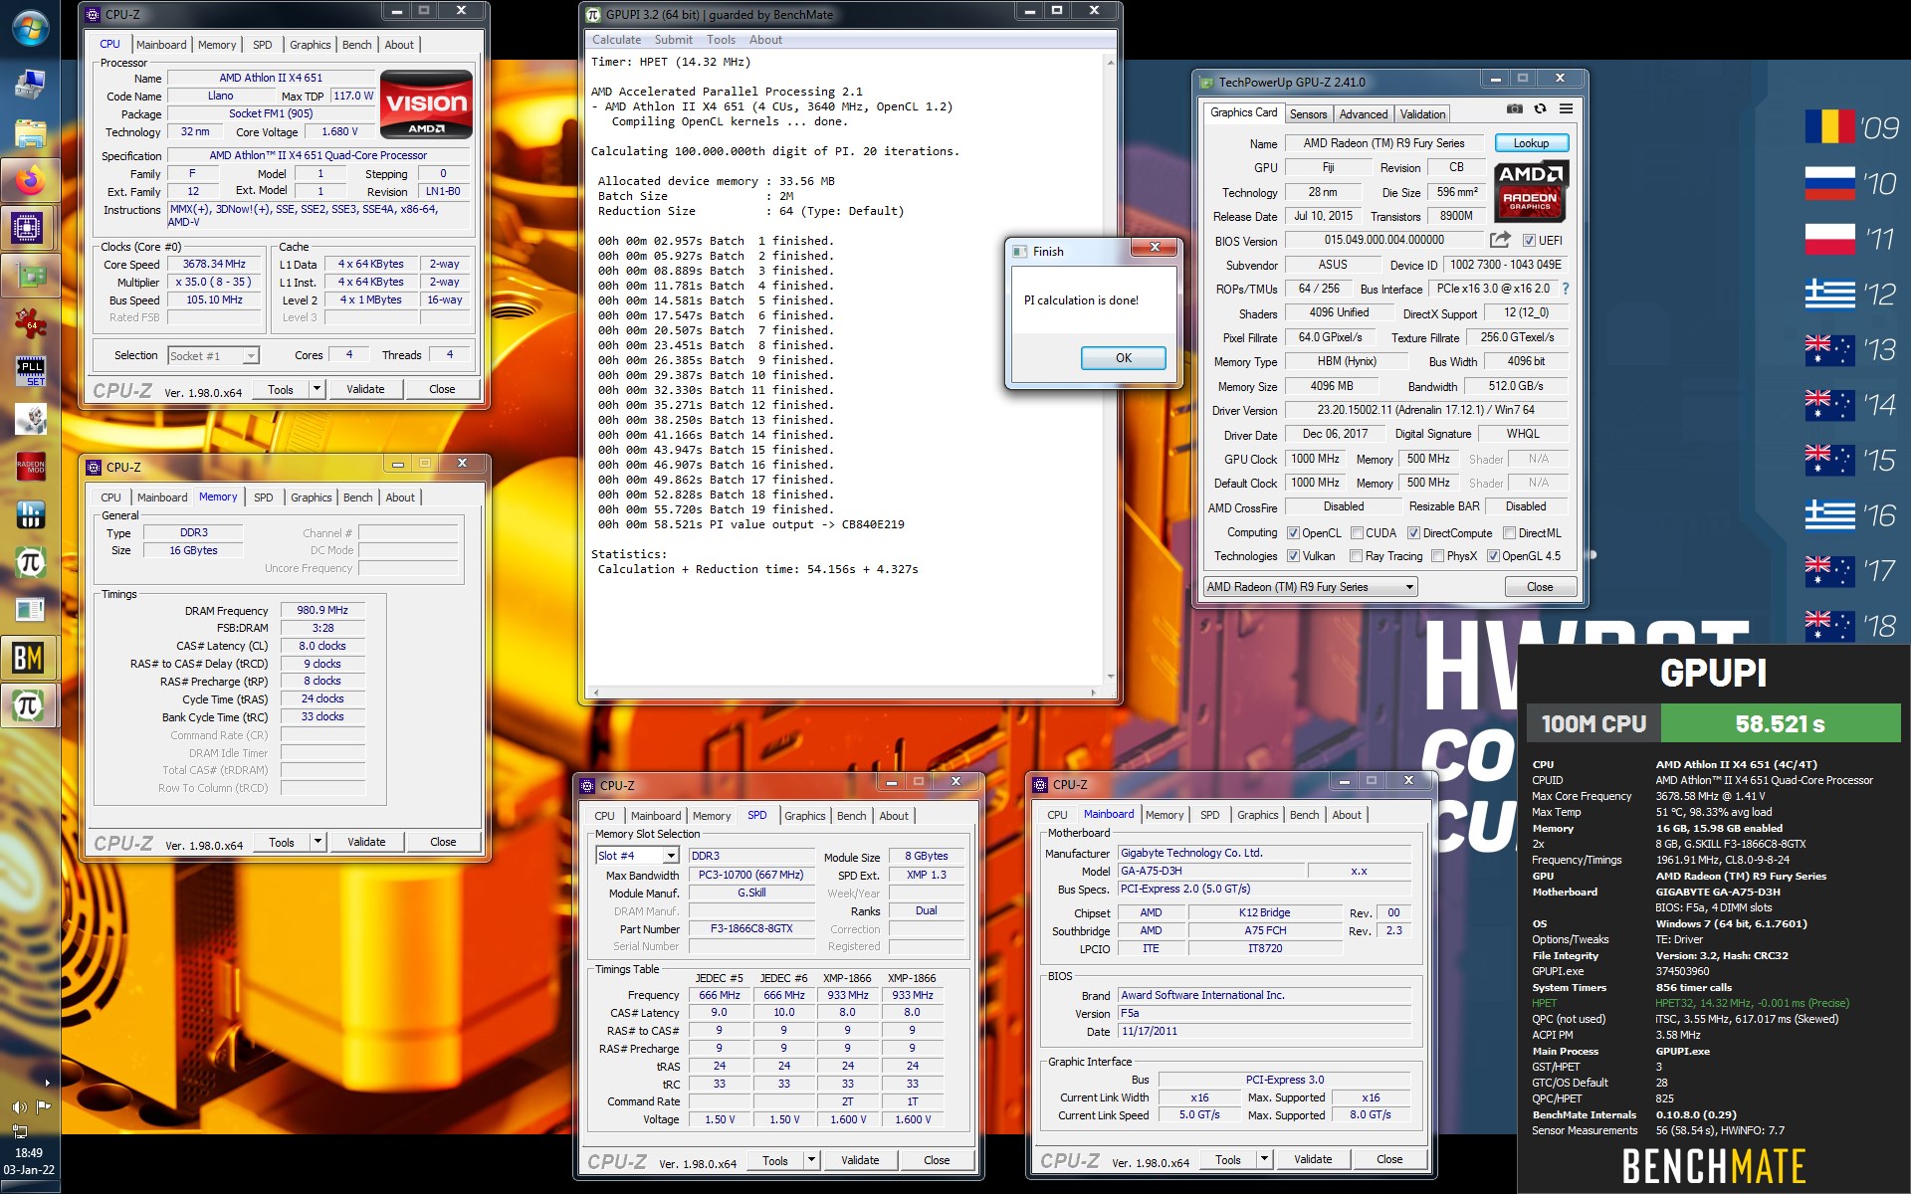Expand Tools arrow in CPU-Z CPU tab window

(x=318, y=389)
